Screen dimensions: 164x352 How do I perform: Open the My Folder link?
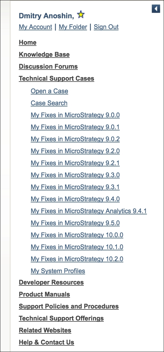pyautogui.click(x=73, y=27)
